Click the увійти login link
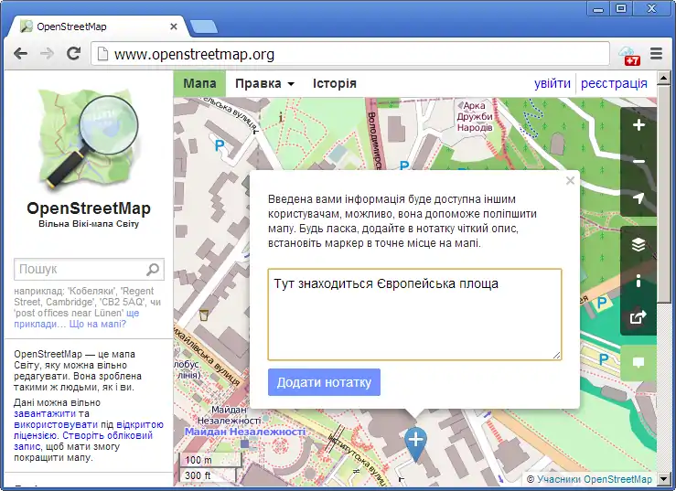Image resolution: width=676 pixels, height=491 pixels. (552, 83)
